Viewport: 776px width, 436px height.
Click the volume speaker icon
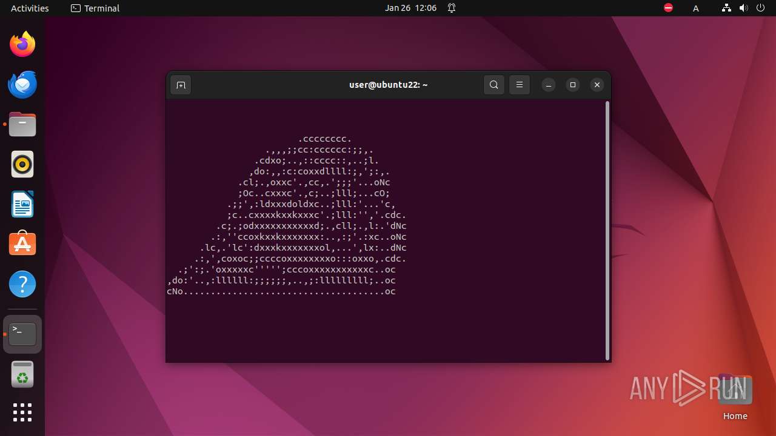pyautogui.click(x=744, y=8)
